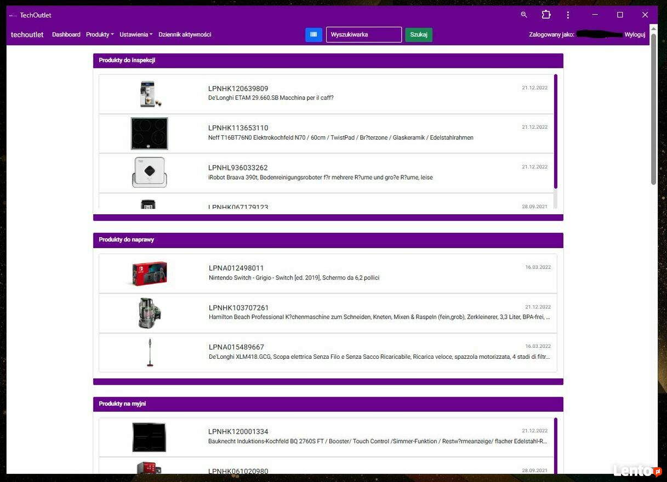Image resolution: width=667 pixels, height=482 pixels.
Task: Go to Dashboard
Action: pos(66,35)
